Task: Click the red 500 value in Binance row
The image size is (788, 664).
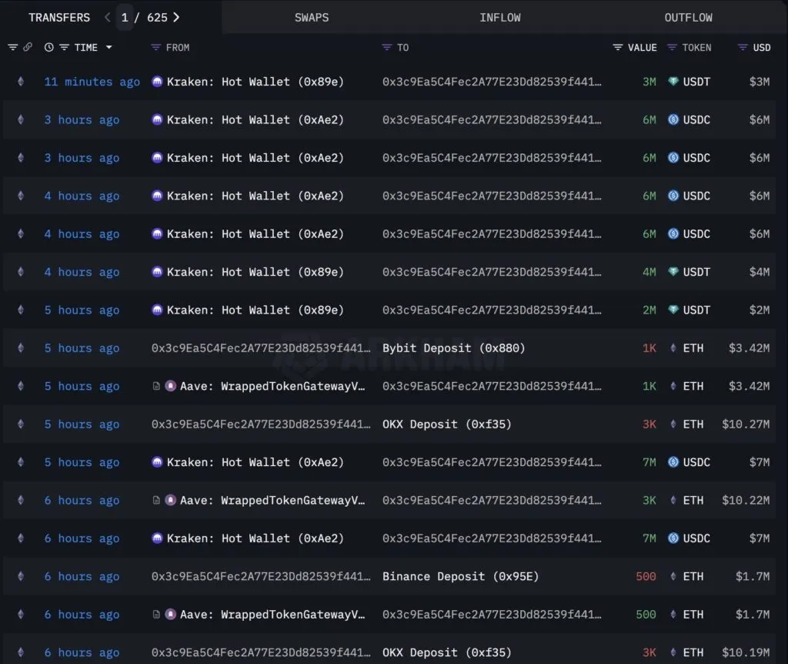Action: point(646,576)
